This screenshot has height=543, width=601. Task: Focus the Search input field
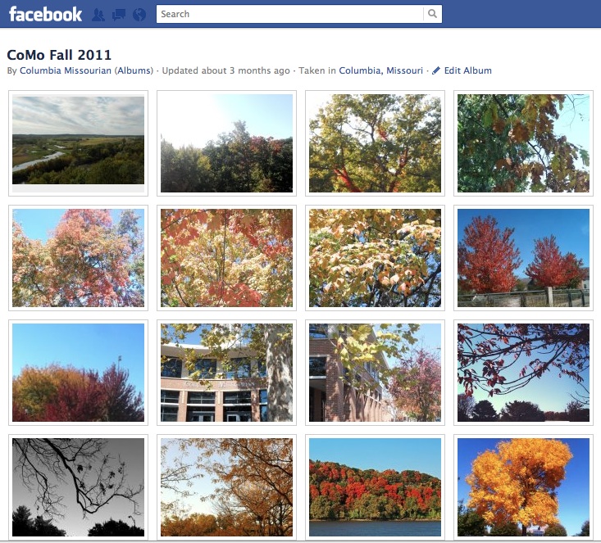tap(289, 14)
